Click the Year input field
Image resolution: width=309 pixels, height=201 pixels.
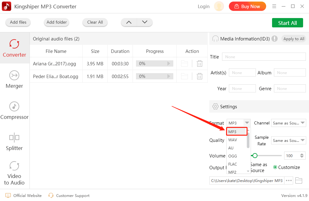coord(242,88)
